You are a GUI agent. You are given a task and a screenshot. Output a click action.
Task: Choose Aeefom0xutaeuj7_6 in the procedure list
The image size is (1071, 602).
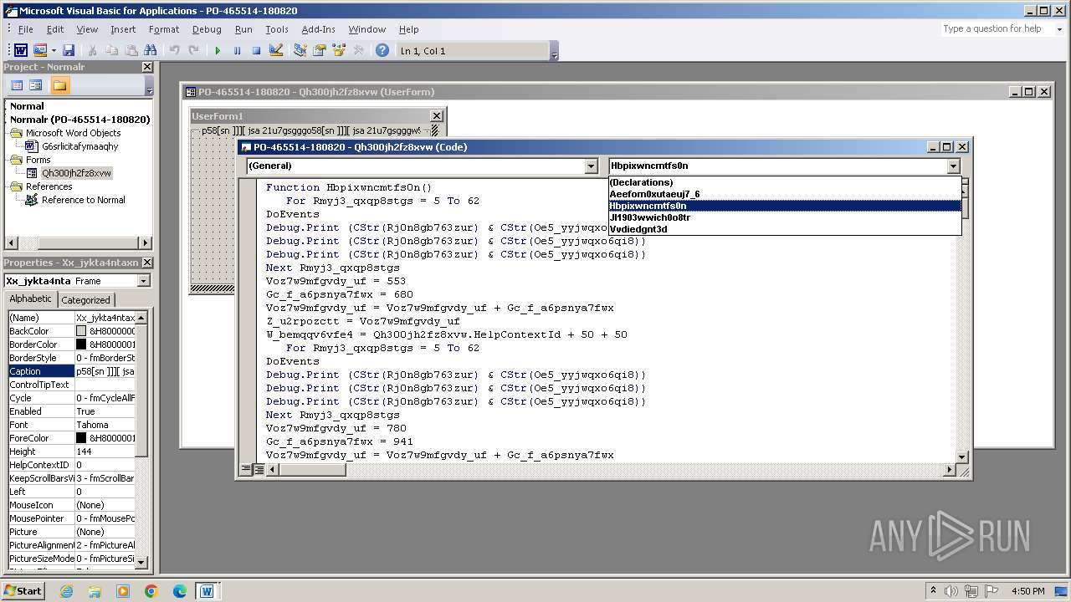coord(785,194)
